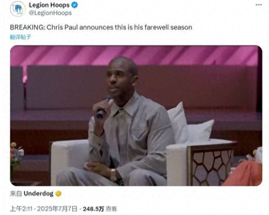Open the @LegionHoops handle link
Viewport: 269px width, 215px height.
click(50, 13)
